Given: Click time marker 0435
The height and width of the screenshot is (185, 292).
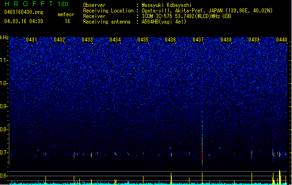Looking at the screenshot, I should pos(143,40).
